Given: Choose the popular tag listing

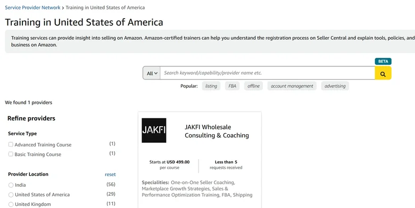Looking at the screenshot, I should [211, 86].
